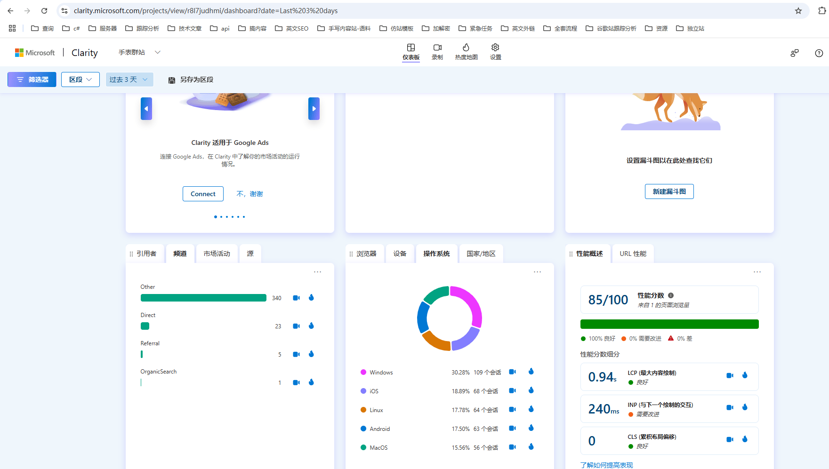
Task: Reload the page in browser
Action: (44, 11)
